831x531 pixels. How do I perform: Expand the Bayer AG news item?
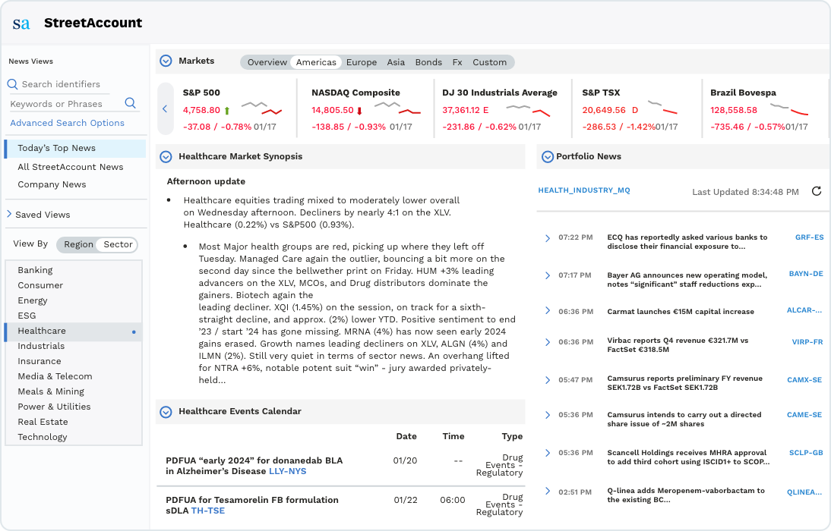pos(548,275)
